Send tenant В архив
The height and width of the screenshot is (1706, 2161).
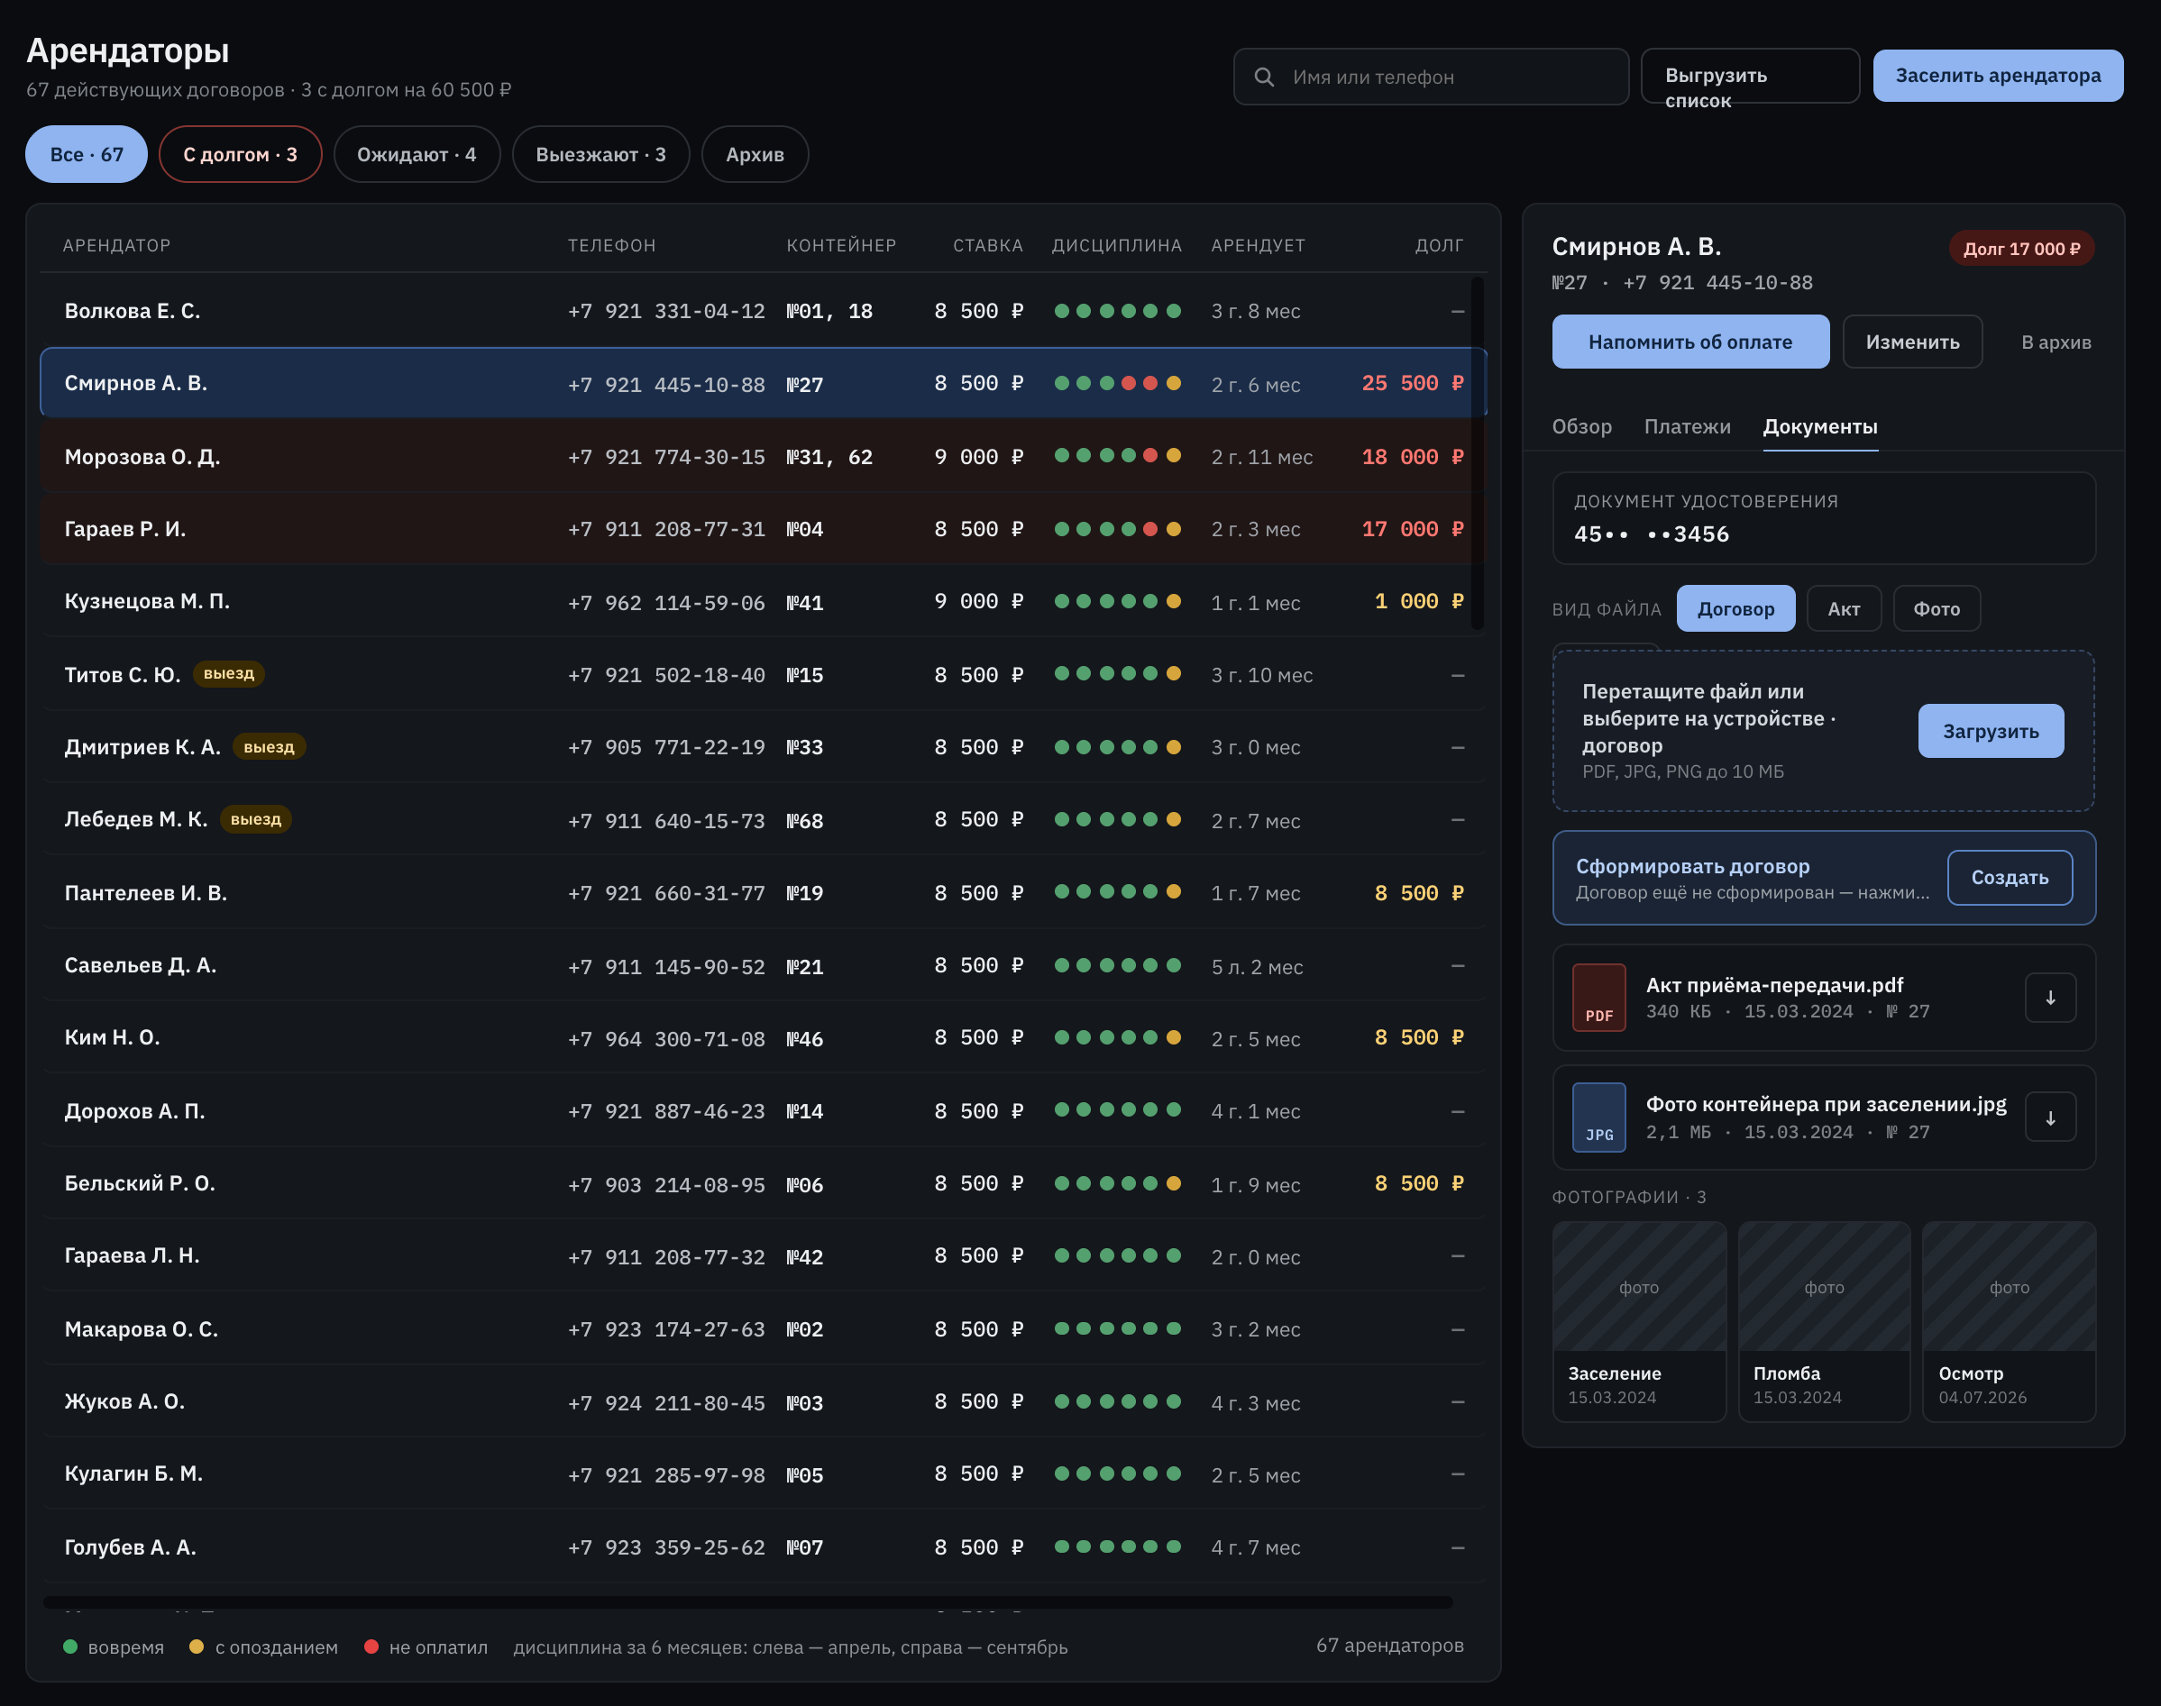(x=2056, y=342)
